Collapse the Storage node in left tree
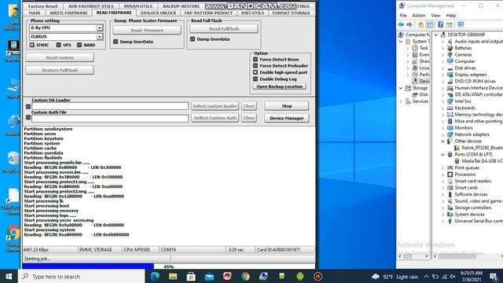This screenshot has width=503, height=283. [x=401, y=88]
